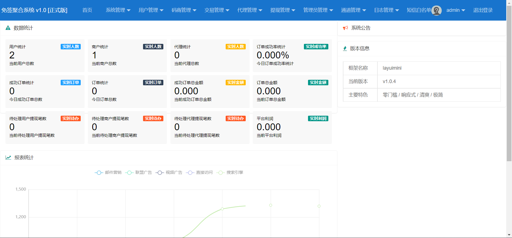Click the v1.0.4 version cell
This screenshot has width=512, height=238.
(x=439, y=81)
